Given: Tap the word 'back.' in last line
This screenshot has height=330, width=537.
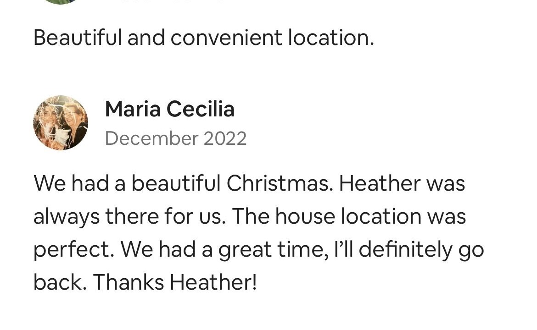Looking at the screenshot, I should (60, 282).
